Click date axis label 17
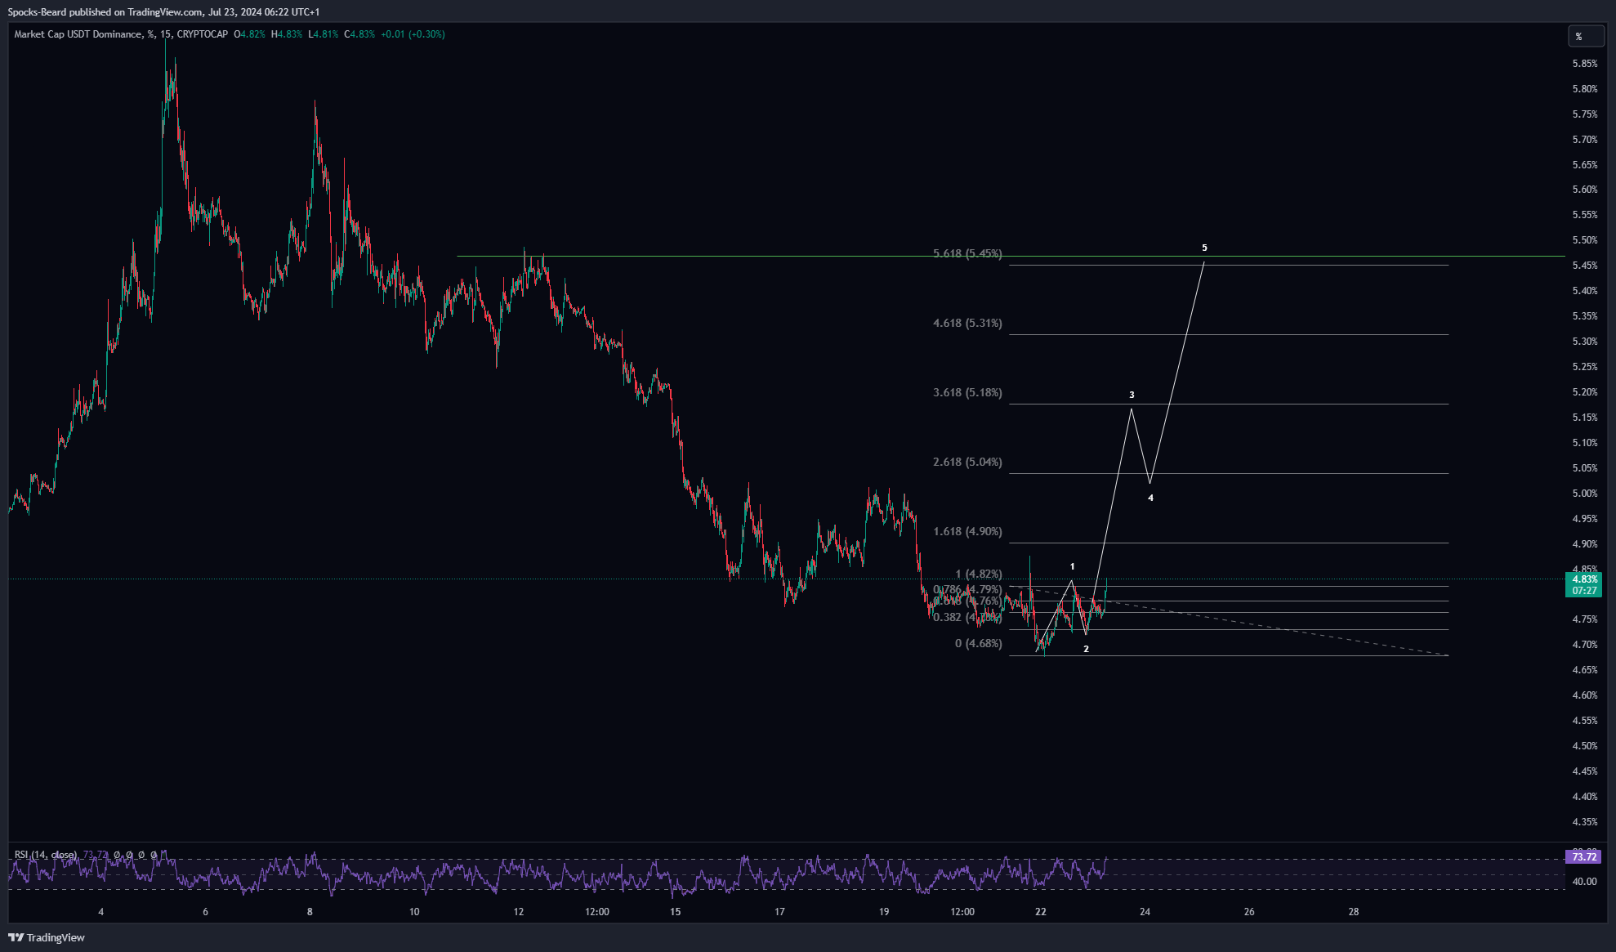The width and height of the screenshot is (1616, 952). (779, 912)
